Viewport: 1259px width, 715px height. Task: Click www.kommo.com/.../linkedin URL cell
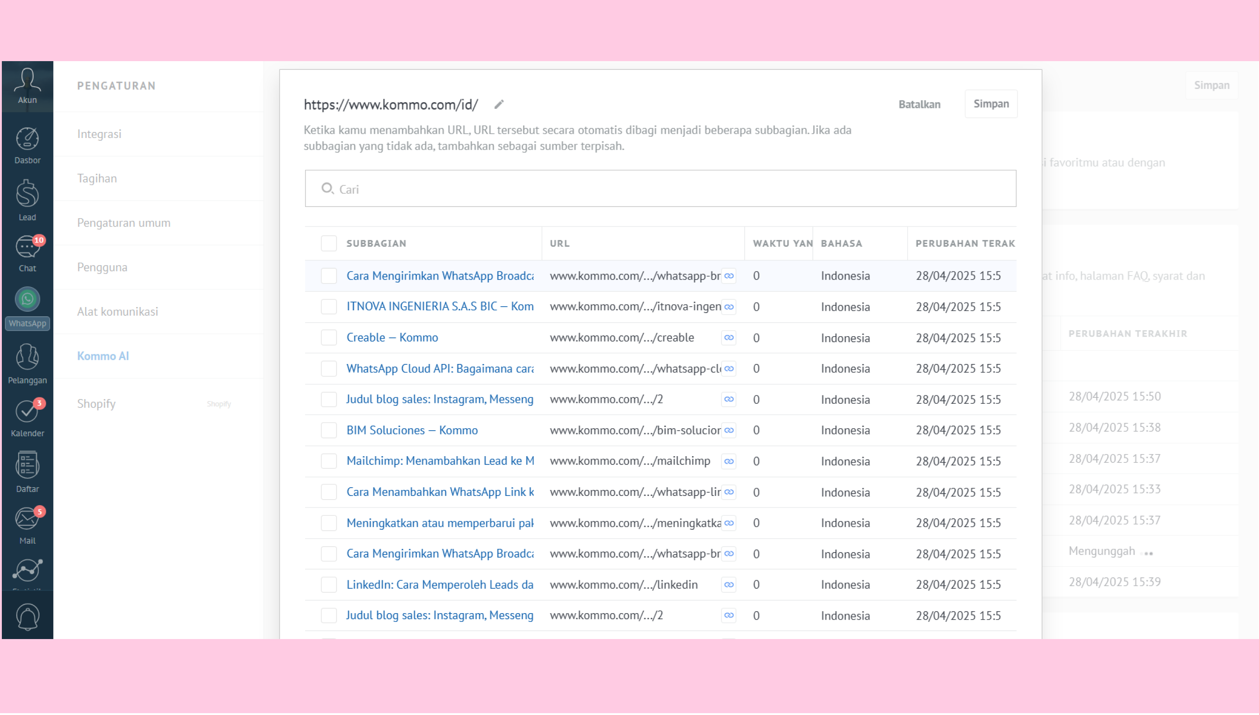[623, 585]
